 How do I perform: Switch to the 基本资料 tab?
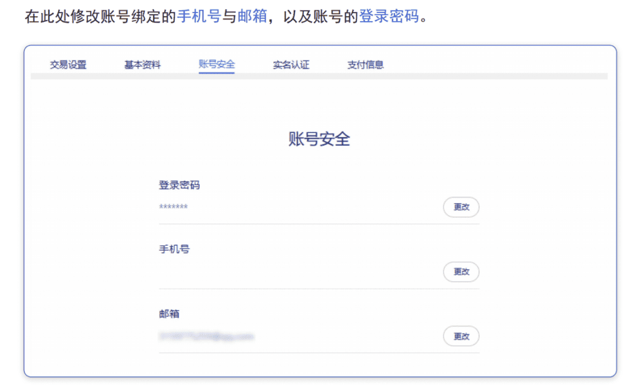click(142, 64)
